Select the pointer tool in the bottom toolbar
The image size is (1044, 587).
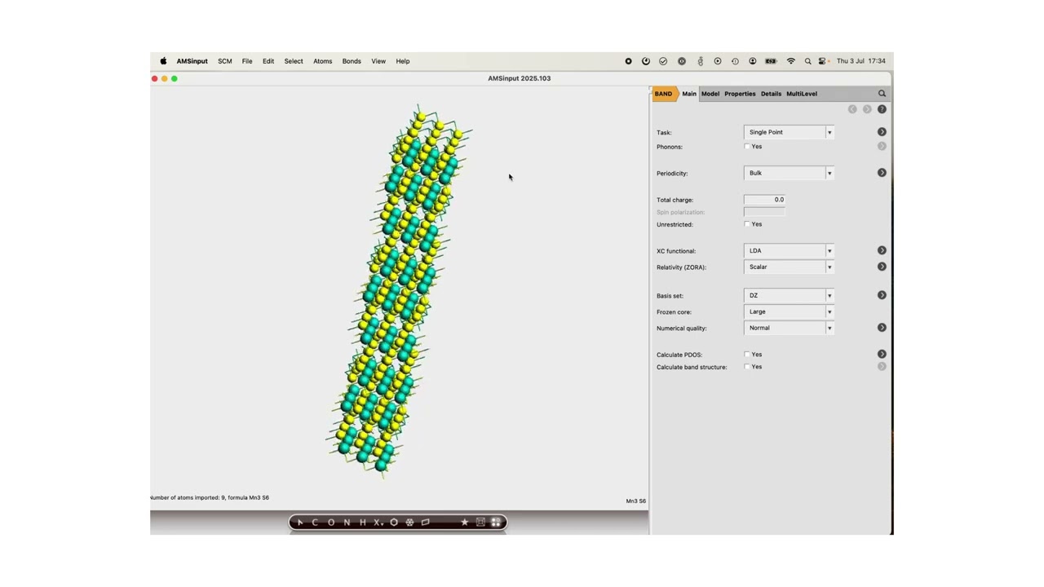299,523
